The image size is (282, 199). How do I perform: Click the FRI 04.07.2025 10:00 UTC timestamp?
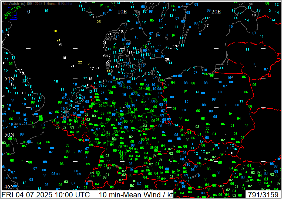[46, 194]
